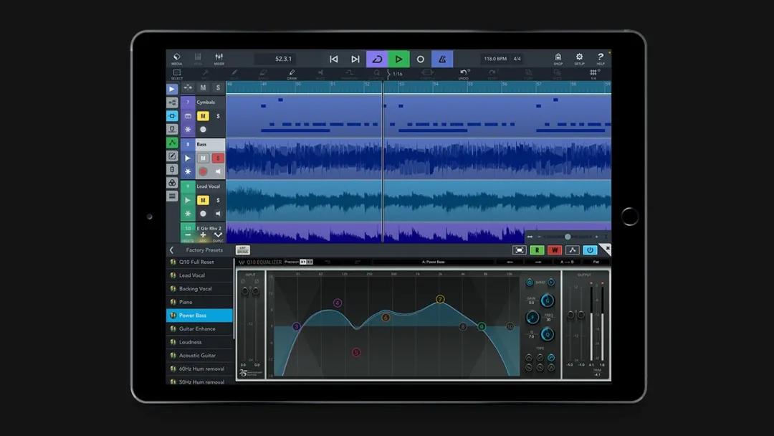Toggle monitoring speaker on Bass track
The image size is (774, 436).
[218, 171]
